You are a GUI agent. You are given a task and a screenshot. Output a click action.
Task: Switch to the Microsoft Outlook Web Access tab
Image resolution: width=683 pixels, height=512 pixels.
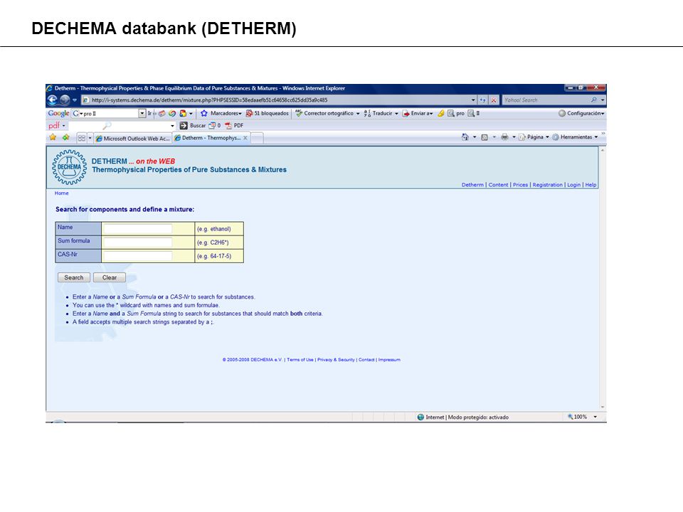133,139
